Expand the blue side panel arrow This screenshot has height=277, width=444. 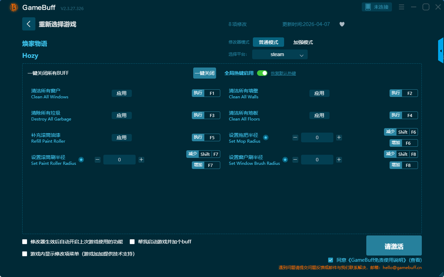[441, 51]
